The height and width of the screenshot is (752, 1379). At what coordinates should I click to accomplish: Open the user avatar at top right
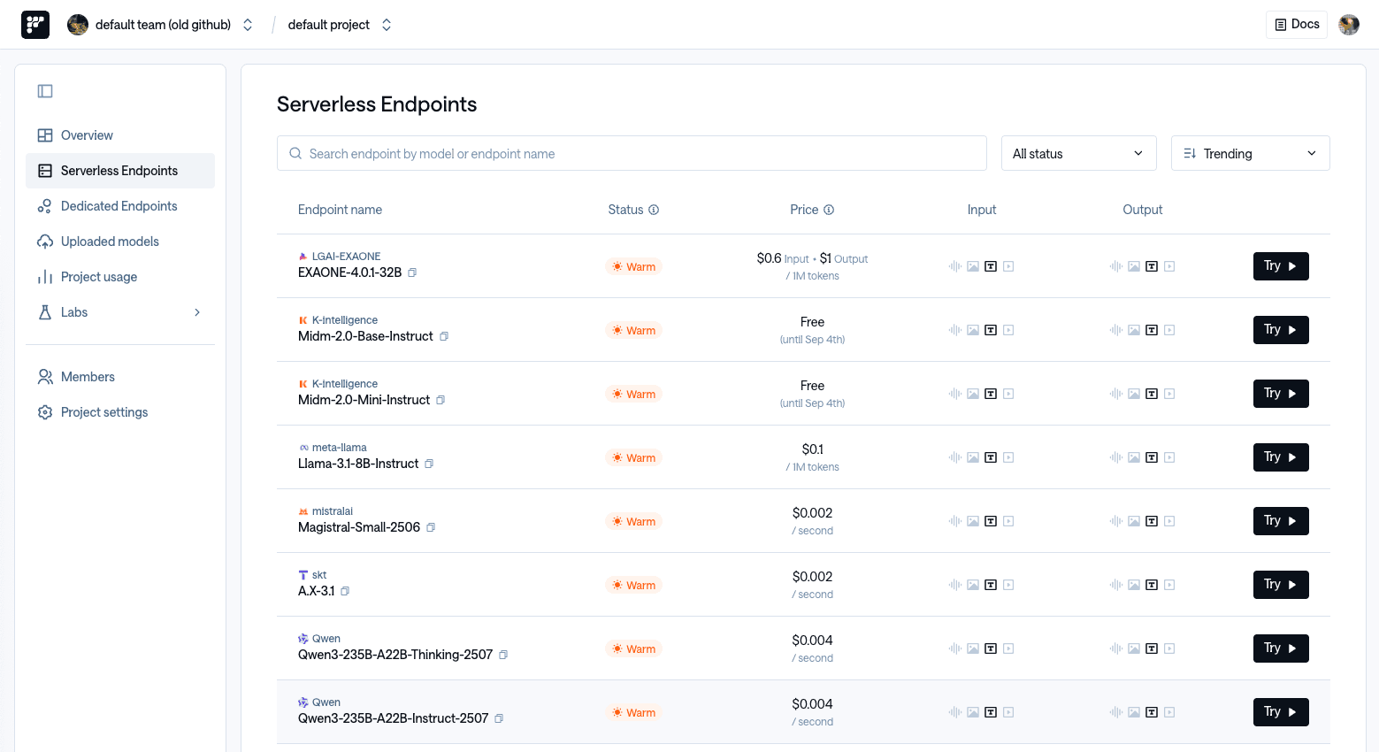1348,25
